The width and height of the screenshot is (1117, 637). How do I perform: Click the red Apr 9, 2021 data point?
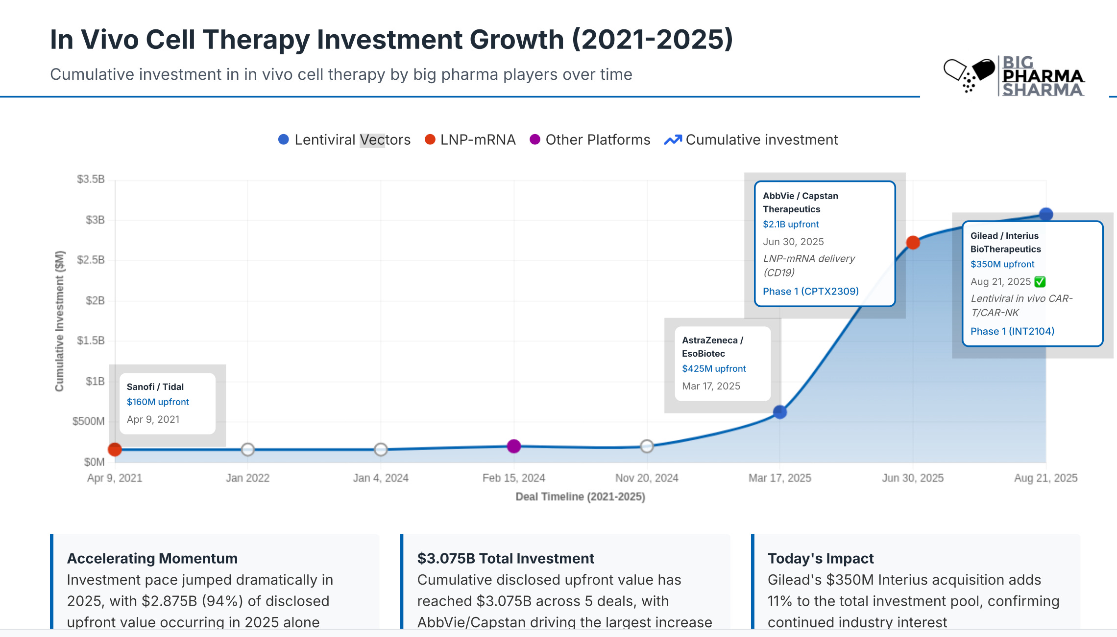coord(115,449)
